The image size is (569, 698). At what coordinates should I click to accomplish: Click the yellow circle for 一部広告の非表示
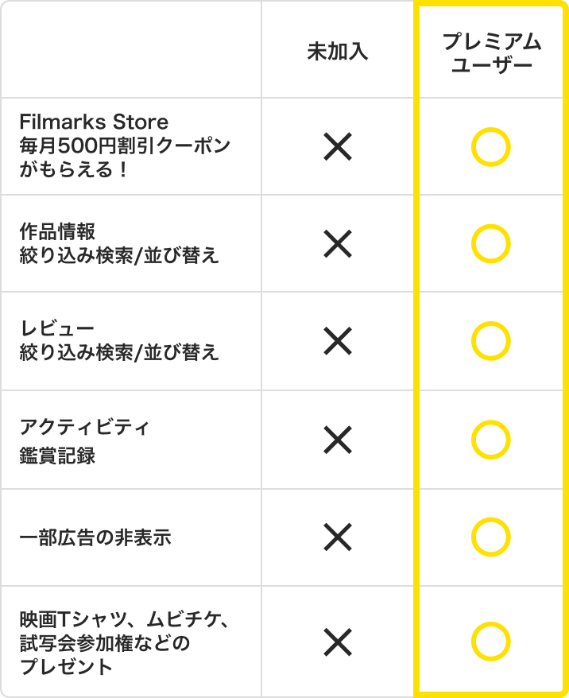pos(490,537)
